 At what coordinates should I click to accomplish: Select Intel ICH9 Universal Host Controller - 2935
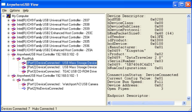pos(53,42)
